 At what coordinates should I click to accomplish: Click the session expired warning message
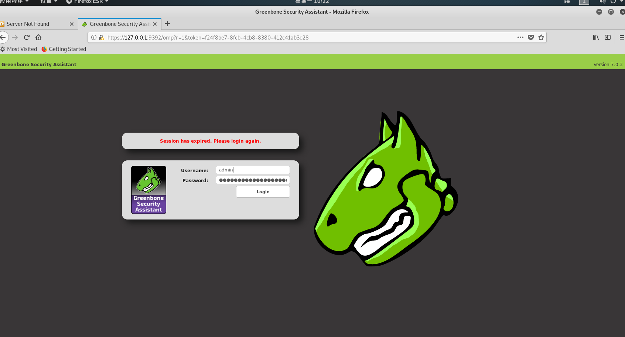tap(211, 141)
